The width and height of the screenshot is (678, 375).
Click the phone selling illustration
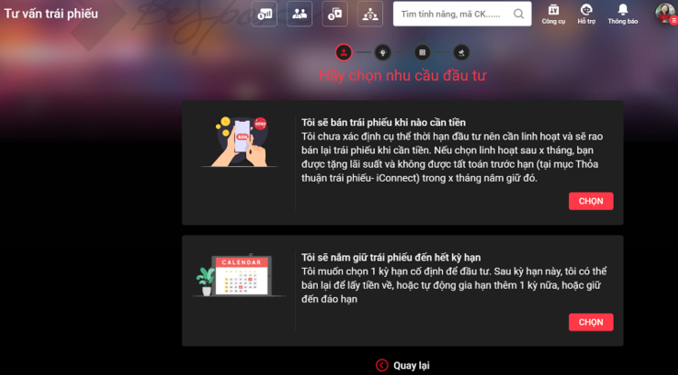pos(241,142)
